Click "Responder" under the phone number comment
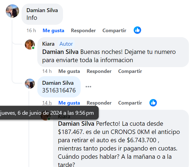 tap(99, 103)
